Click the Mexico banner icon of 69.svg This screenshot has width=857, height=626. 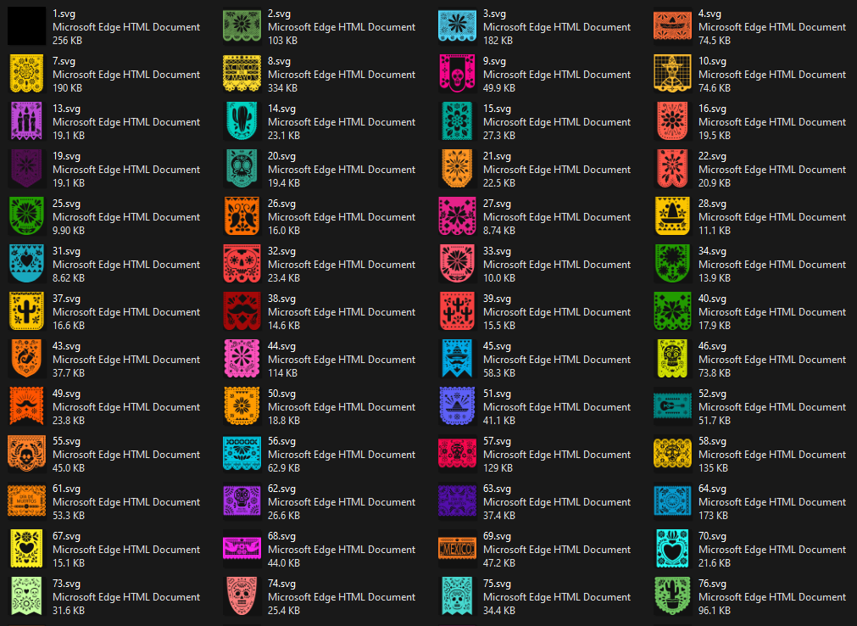pyautogui.click(x=457, y=549)
